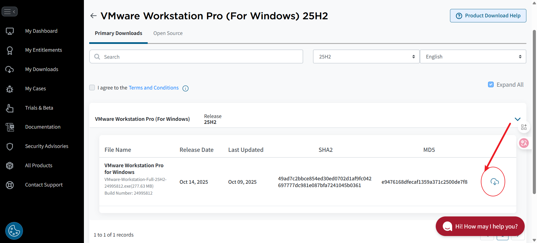Viewport: 537px width, 243px height.
Task: Click into the Search input field
Action: [196, 56]
